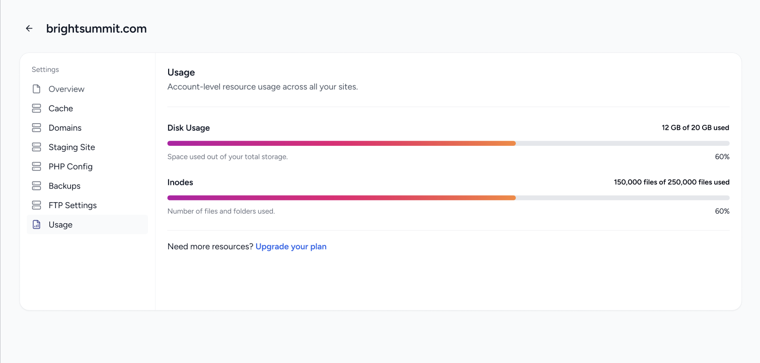Click the icon next to FTP Settings

coord(36,205)
